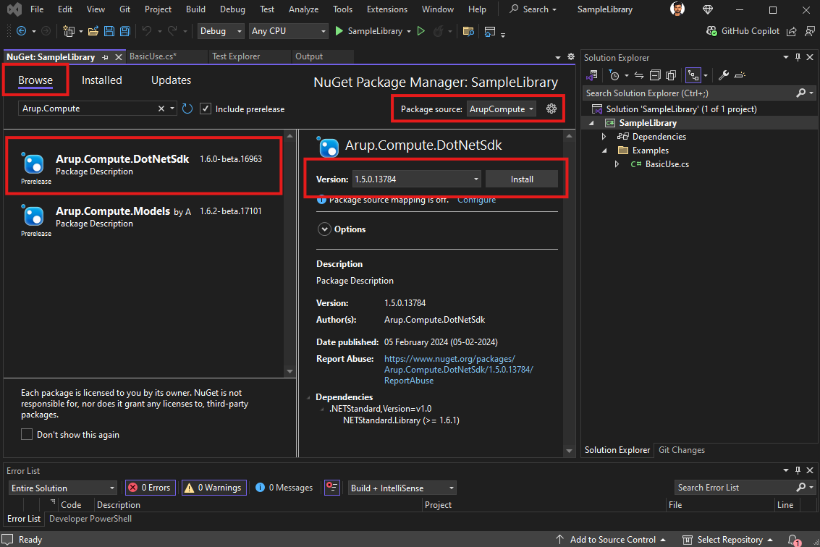Collapse All in Solution Explorer toolbar
The width and height of the screenshot is (820, 547).
click(655, 75)
